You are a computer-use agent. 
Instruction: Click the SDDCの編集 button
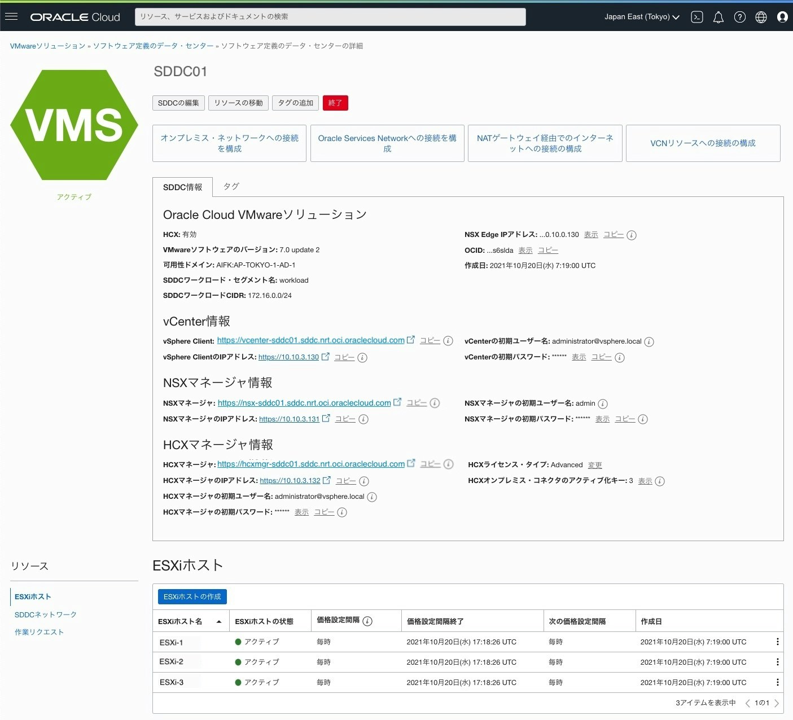pyautogui.click(x=178, y=103)
